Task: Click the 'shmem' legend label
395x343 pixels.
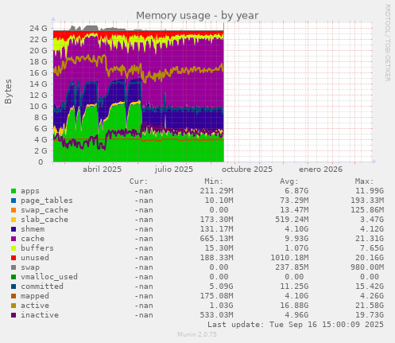Action: (x=33, y=229)
